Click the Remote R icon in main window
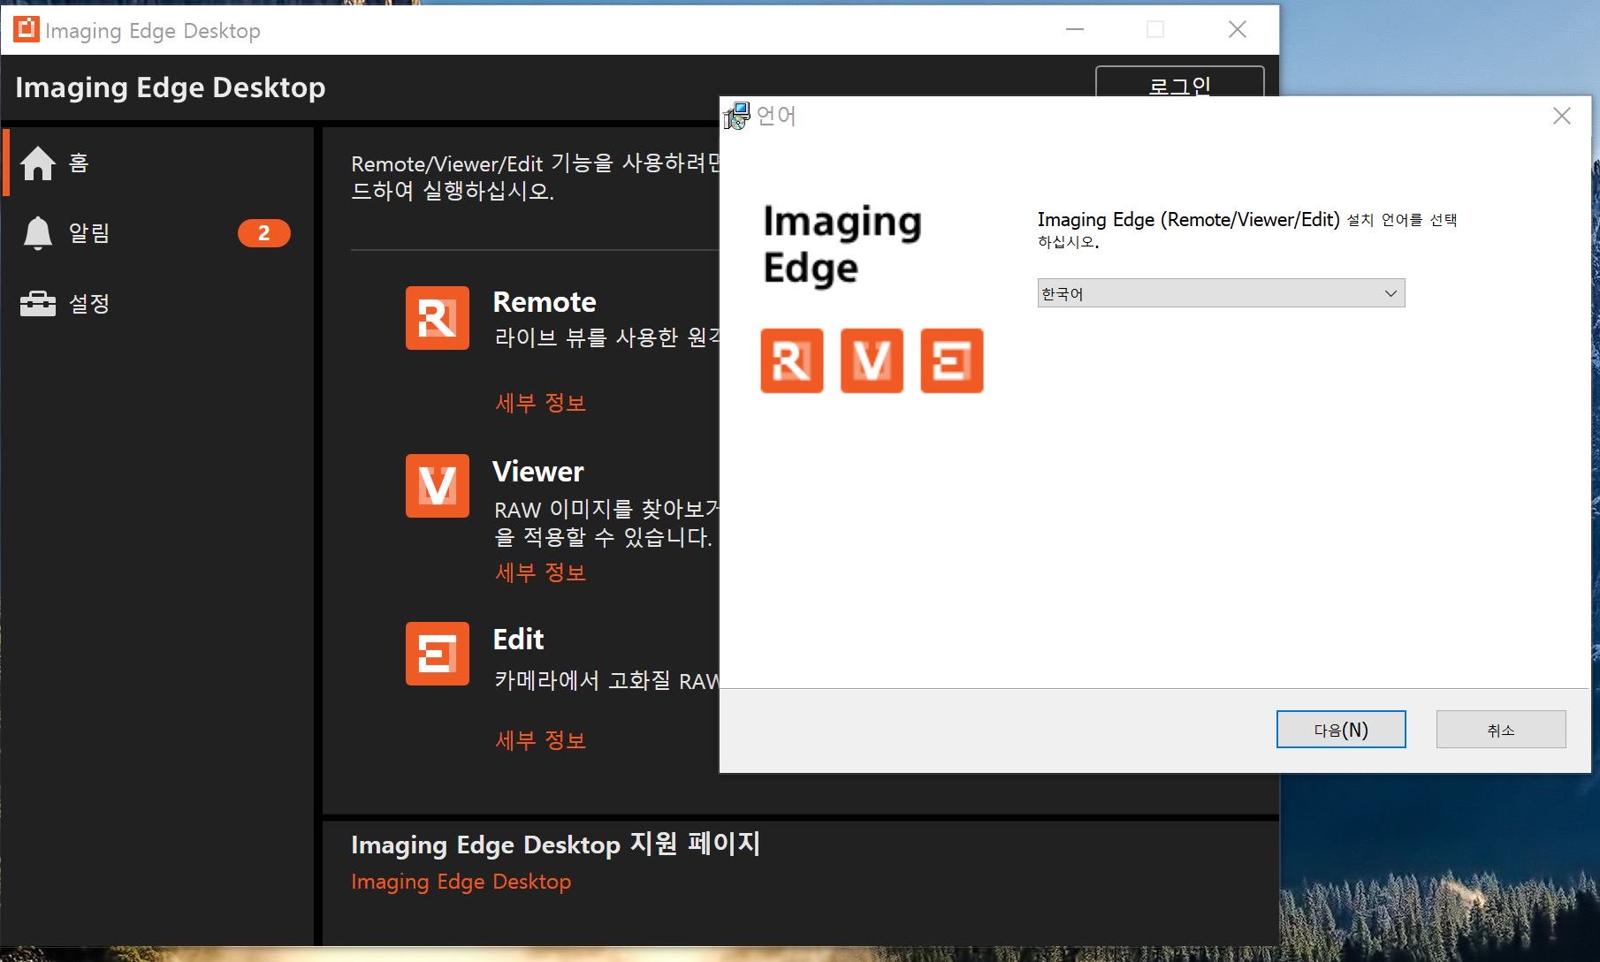 pyautogui.click(x=438, y=318)
